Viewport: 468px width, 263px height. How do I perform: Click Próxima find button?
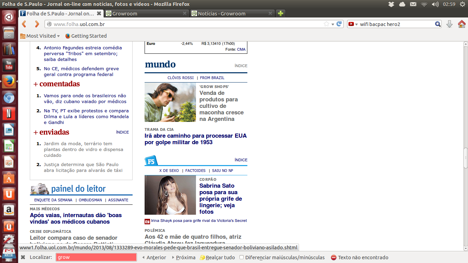[184, 258]
